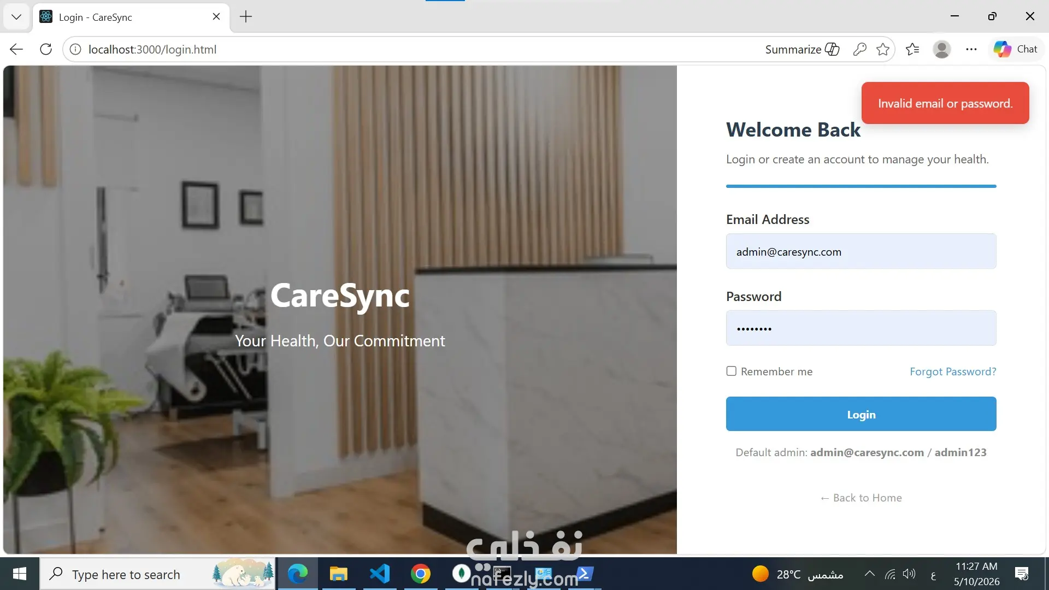This screenshot has height=590, width=1049.
Task: Open MongoDB Compass from the taskbar
Action: [x=462, y=574]
